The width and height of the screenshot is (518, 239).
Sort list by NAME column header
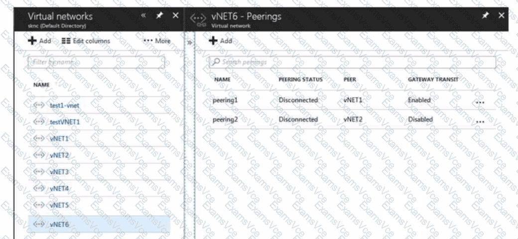click(41, 85)
